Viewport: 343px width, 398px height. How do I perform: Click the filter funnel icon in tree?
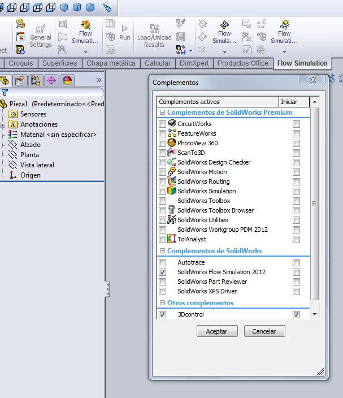(x=5, y=92)
